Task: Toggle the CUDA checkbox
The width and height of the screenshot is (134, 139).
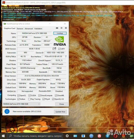Action: coord(30,95)
